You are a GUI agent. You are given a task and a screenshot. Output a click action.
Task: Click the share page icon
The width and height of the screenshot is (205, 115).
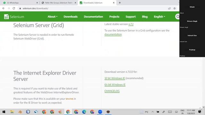tap(169, 8)
